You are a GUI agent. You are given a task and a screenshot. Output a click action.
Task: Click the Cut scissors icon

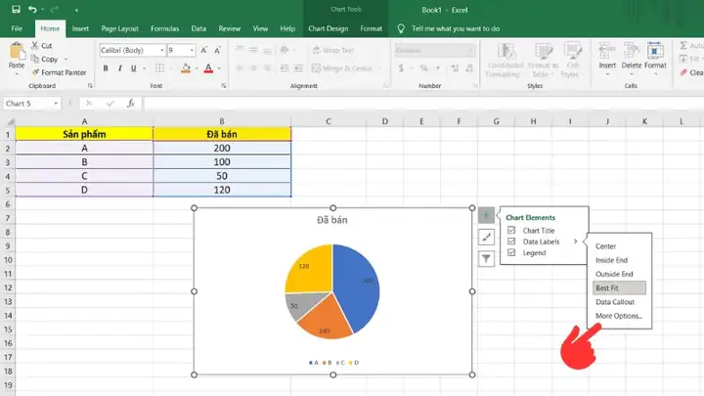pos(34,45)
